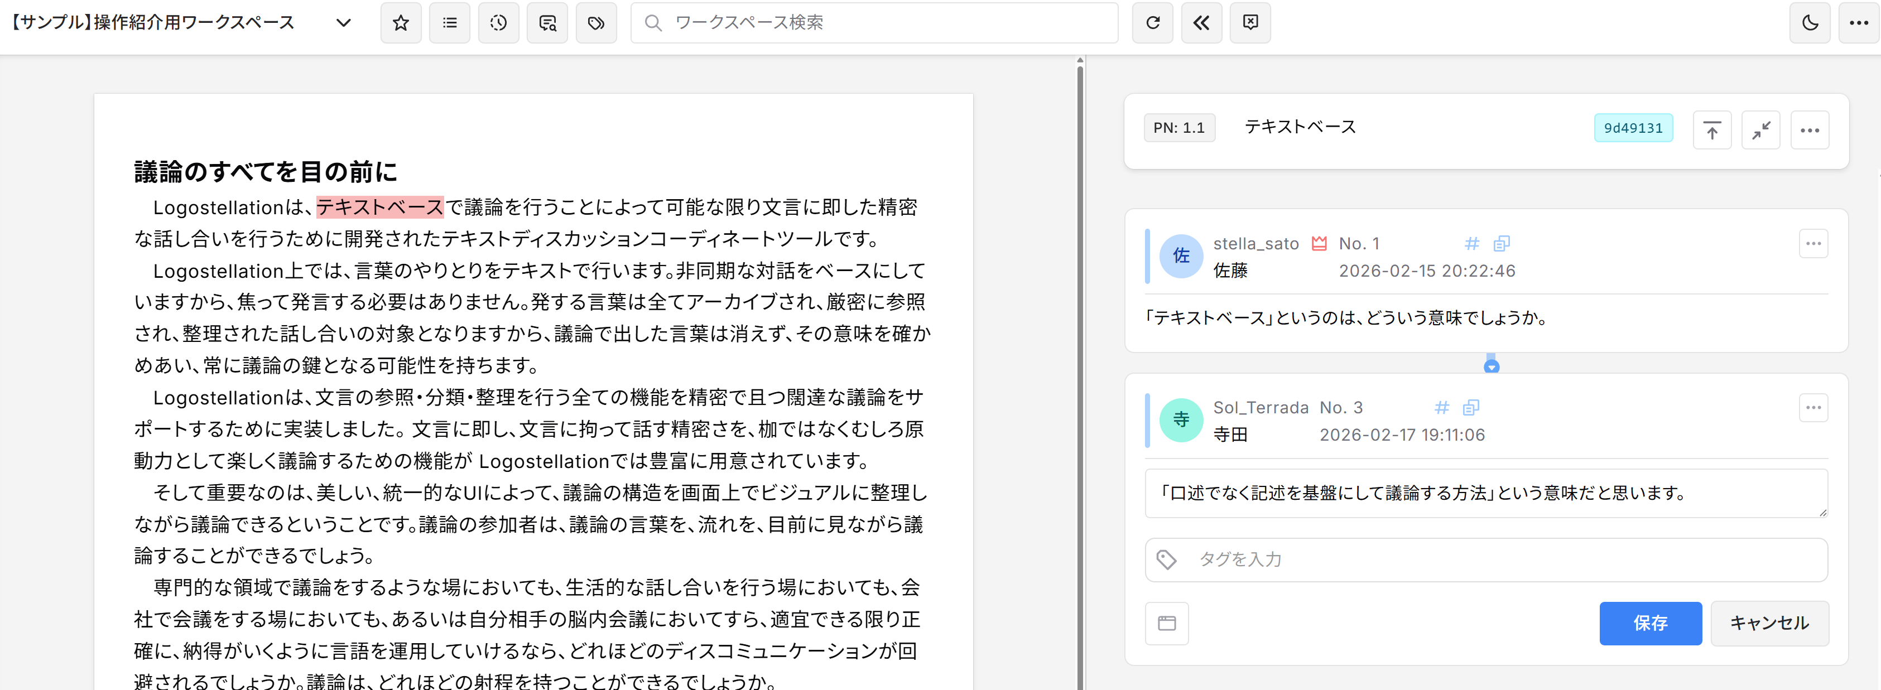The image size is (1881, 690).
Task: Click the calendar icon near the 保存 button
Action: point(1166,624)
